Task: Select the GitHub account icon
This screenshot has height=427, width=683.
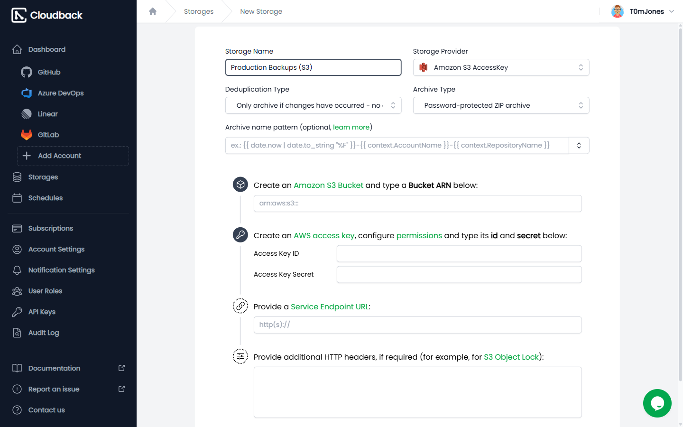Action: [27, 72]
